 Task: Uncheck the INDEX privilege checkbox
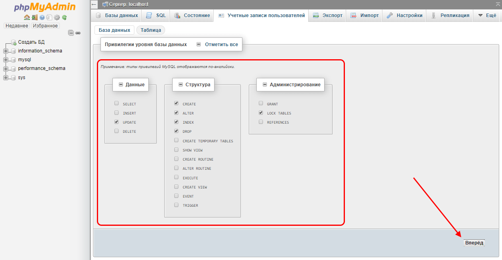[176, 122]
